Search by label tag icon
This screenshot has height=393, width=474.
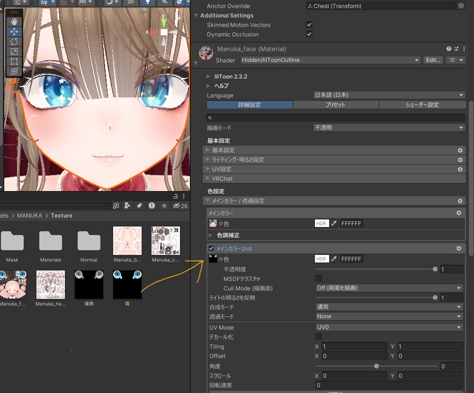pyautogui.click(x=139, y=206)
